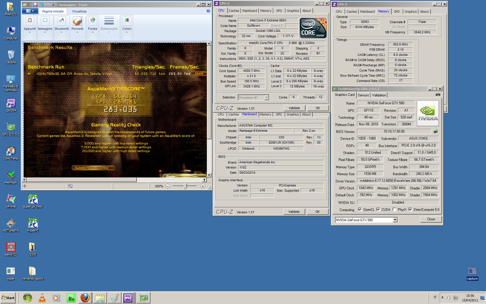
Task: Click OK in the top CPU-Z window
Action: [x=318, y=108]
